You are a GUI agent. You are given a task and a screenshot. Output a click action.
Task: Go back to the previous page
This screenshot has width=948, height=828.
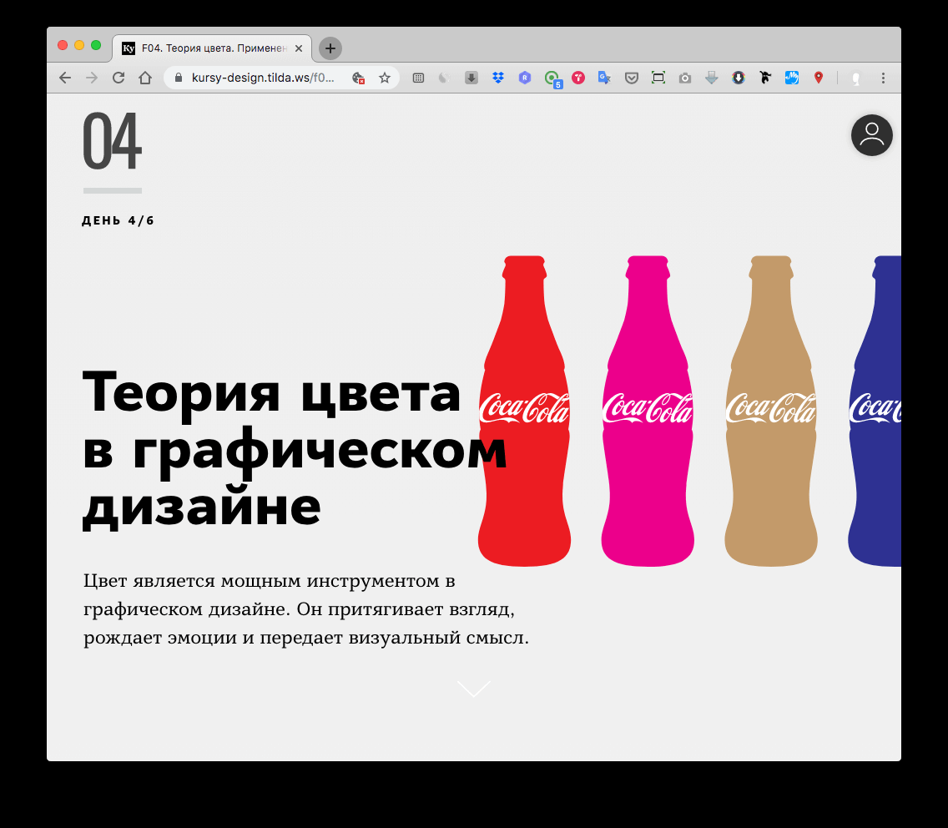65,78
